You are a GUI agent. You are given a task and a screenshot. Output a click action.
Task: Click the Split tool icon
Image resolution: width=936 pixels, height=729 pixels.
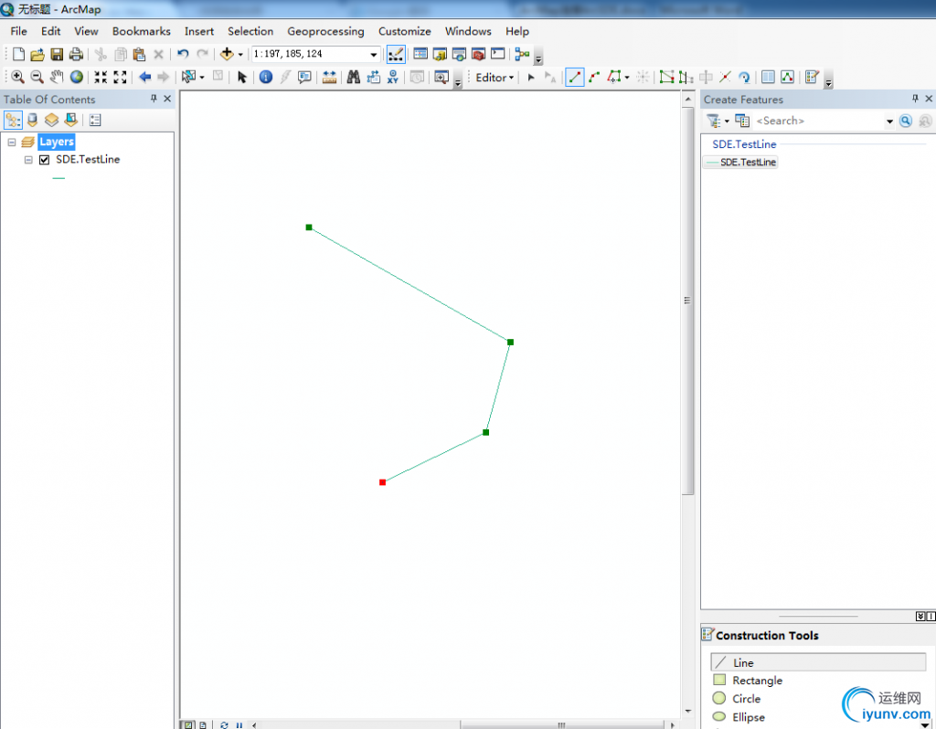tap(725, 77)
